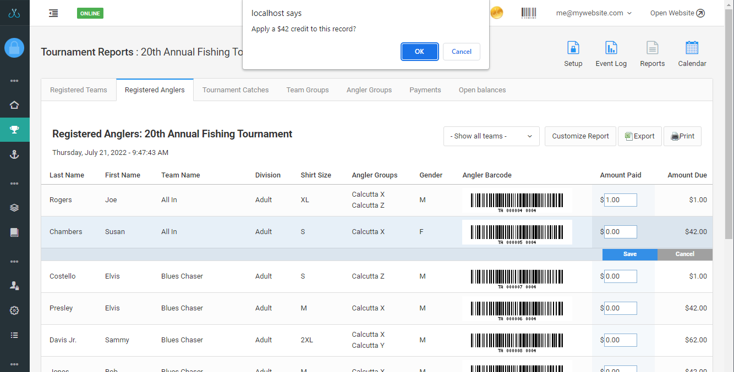The height and width of the screenshot is (372, 734).
Task: Click the '$62.00' amount due cell
Action: click(x=696, y=340)
